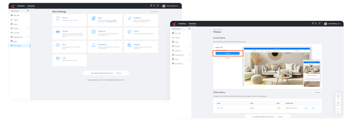This screenshot has width=352, height=132.
Task: Go back via Store Settings breadcrumb above Themes
Action: click(x=218, y=29)
